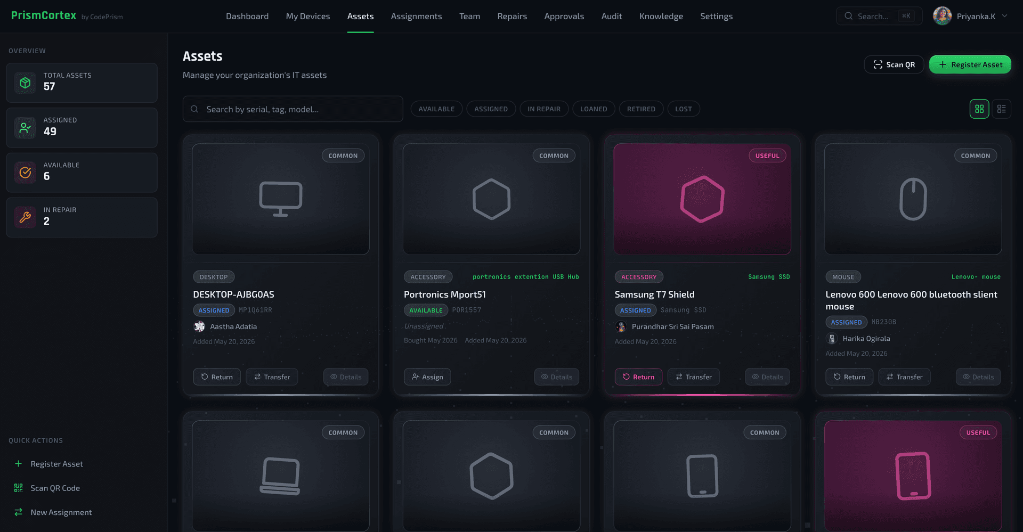Click the pink hexagon icon on Samsung T7 Shield
Screen dimensions: 1023x532
(702, 199)
